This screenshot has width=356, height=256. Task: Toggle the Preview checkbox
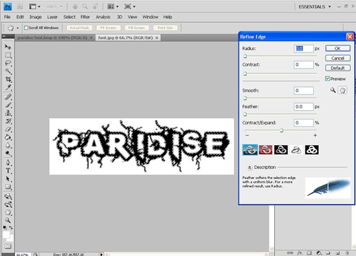click(327, 78)
